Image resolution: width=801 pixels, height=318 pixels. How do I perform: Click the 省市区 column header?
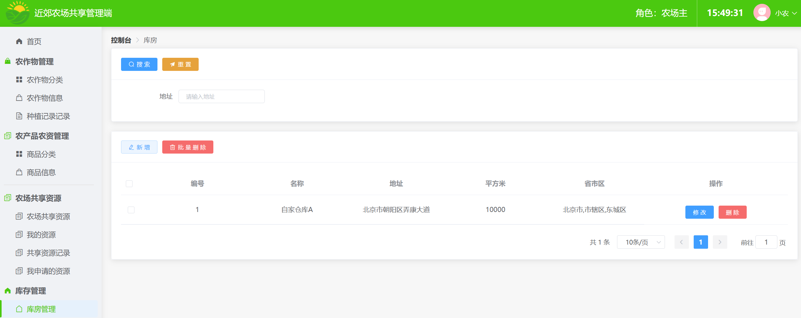click(x=594, y=184)
